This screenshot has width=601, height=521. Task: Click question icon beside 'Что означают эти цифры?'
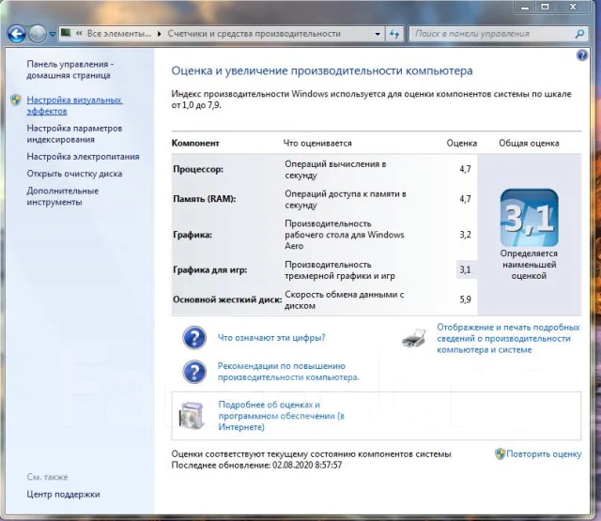click(194, 338)
